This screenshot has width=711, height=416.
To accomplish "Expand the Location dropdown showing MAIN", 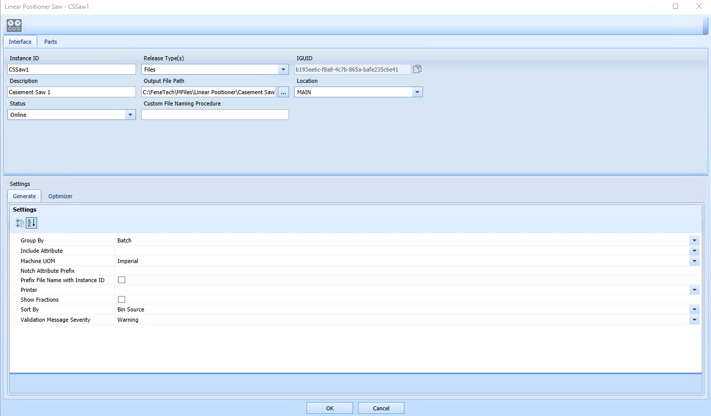I will [x=417, y=92].
